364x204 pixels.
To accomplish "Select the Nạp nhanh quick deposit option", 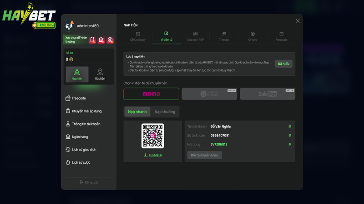I will tap(137, 112).
